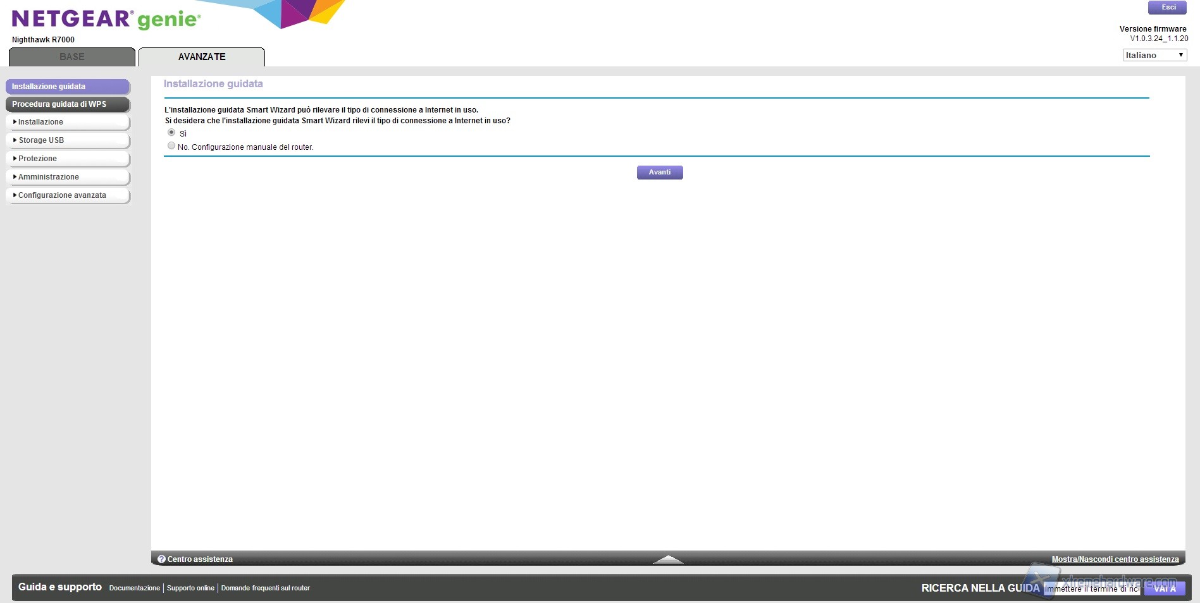Switch to the AVANZATE tab
Image resolution: width=1200 pixels, height=603 pixels.
pyautogui.click(x=202, y=57)
